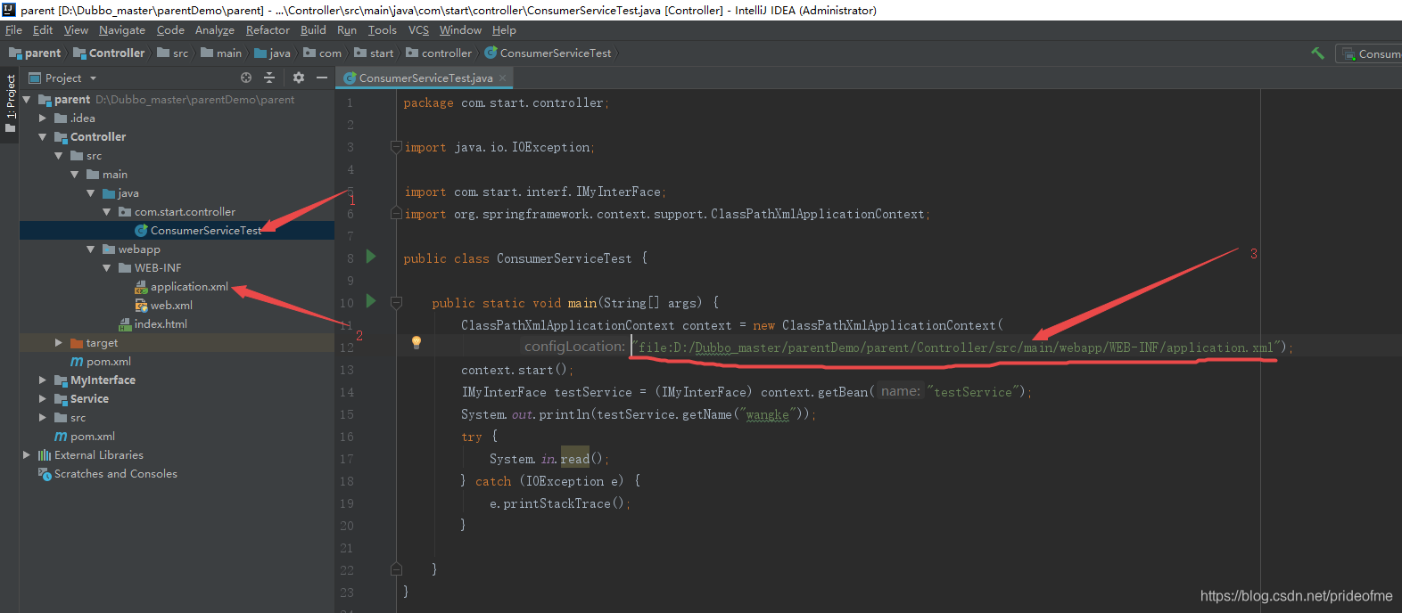Expand External Libraries node
This screenshot has width=1402, height=613.
point(27,455)
